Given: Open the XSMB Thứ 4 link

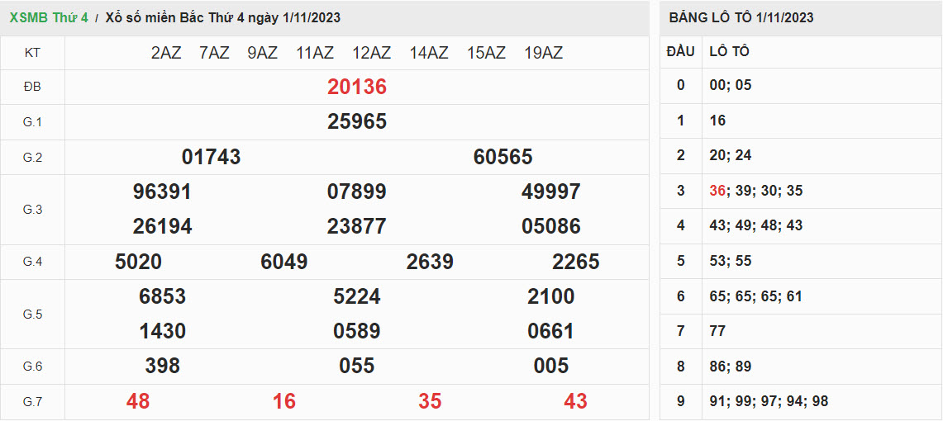Looking at the screenshot, I should tap(49, 17).
